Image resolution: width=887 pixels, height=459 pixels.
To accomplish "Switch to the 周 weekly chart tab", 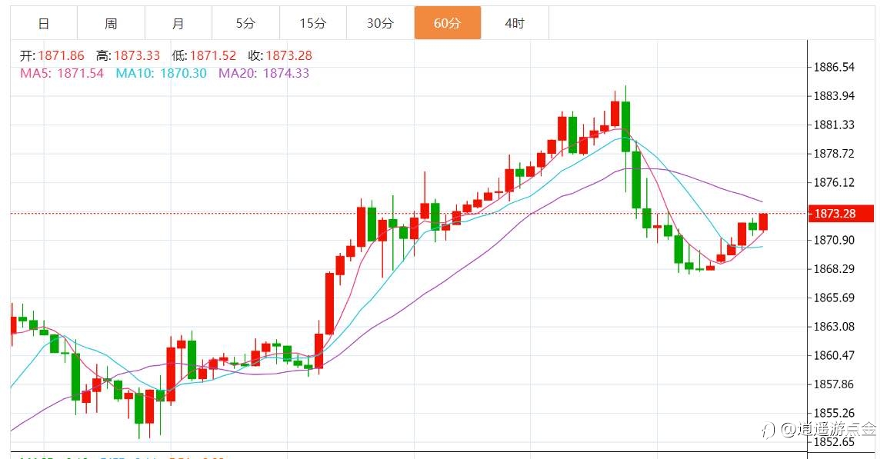I will [111, 23].
